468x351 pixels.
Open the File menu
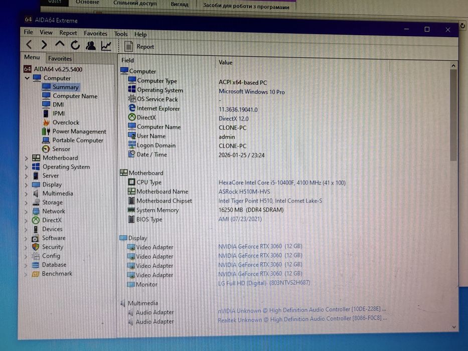point(29,32)
